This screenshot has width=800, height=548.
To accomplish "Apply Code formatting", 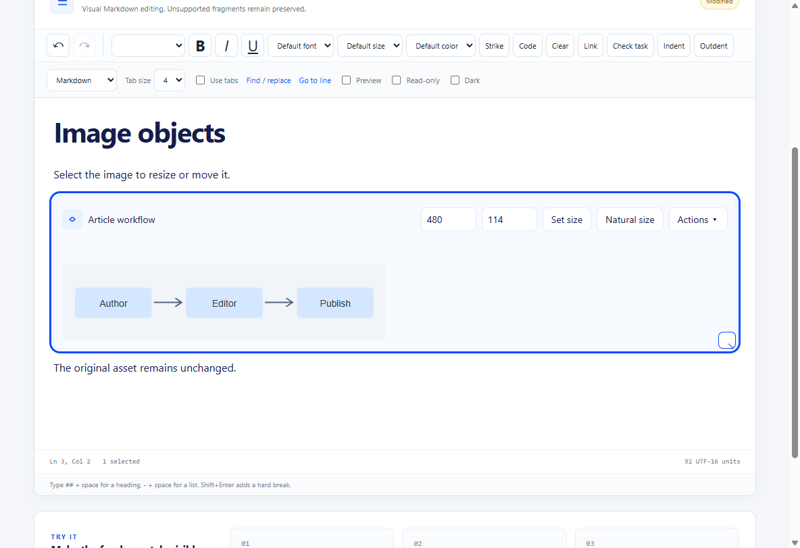I will point(528,45).
